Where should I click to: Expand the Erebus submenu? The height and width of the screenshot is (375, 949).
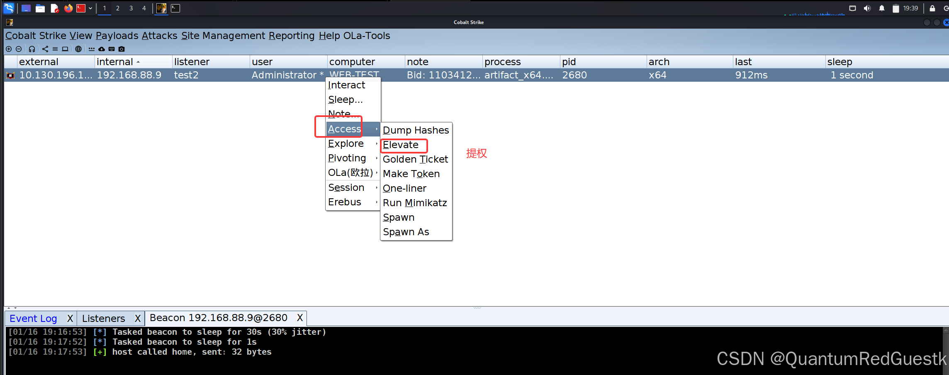353,202
